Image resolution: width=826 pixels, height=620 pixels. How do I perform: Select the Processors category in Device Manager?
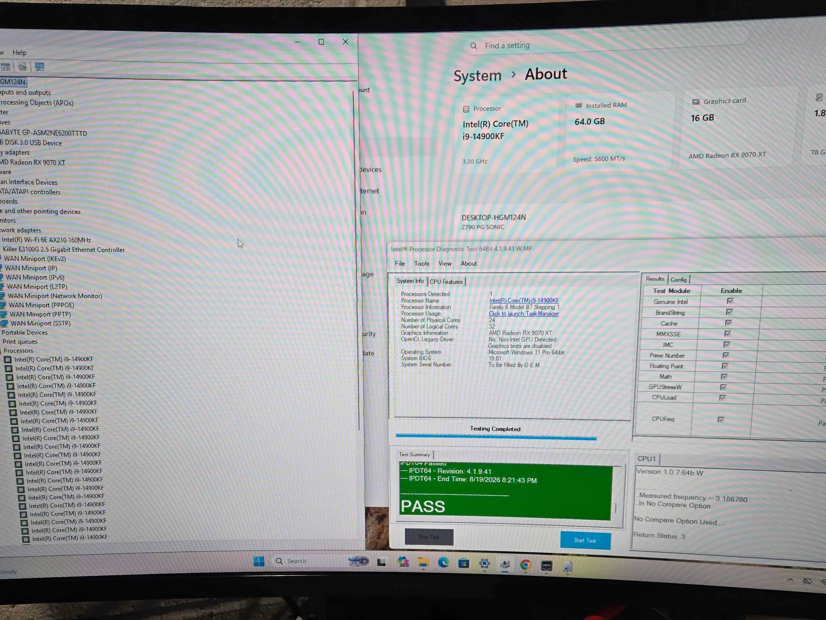18,350
